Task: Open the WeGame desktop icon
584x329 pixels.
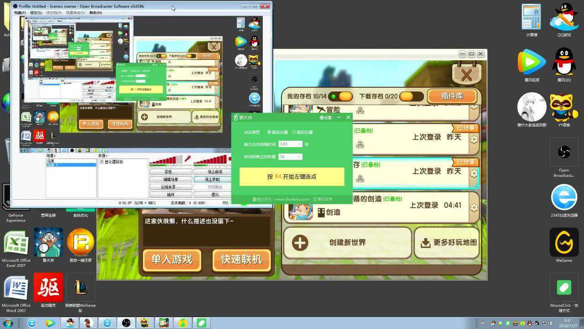Action: 564,245
